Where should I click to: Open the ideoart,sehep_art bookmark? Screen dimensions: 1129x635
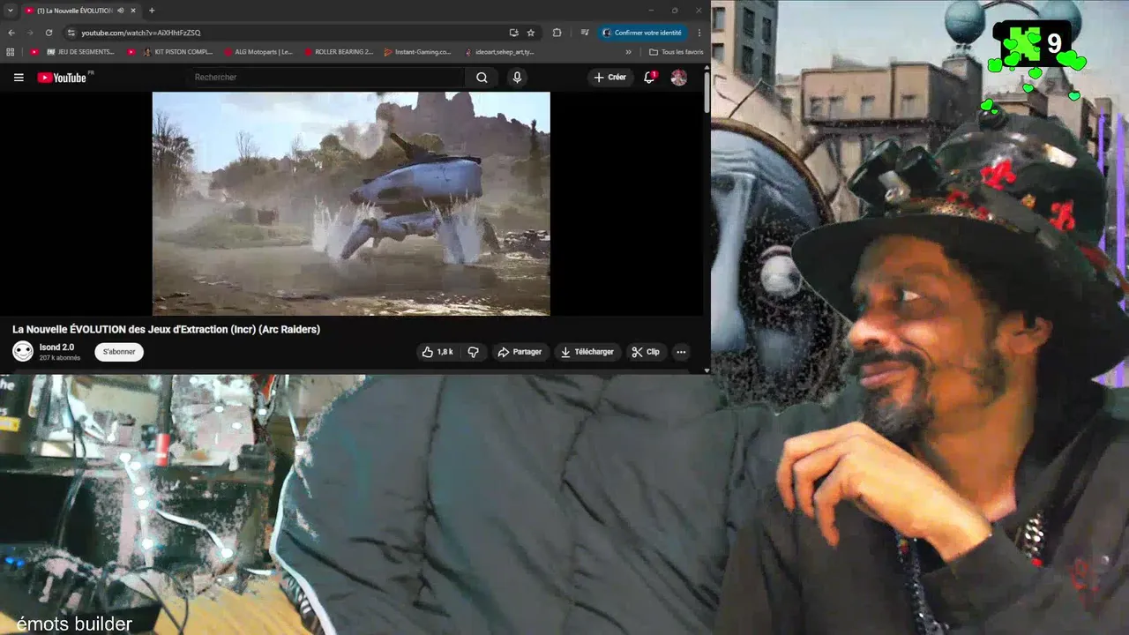[x=499, y=52]
